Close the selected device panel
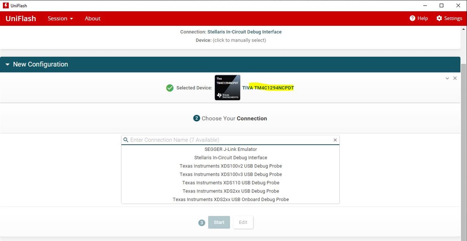This screenshot has height=241, width=467. point(455,78)
